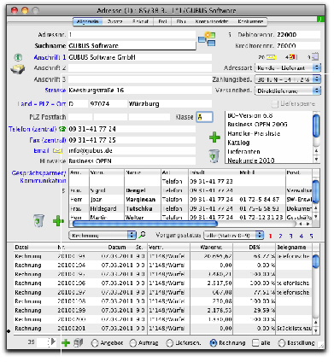Select the Liefersch. radio button
Image resolution: width=334 pixels, height=362 pixels.
coord(170,343)
